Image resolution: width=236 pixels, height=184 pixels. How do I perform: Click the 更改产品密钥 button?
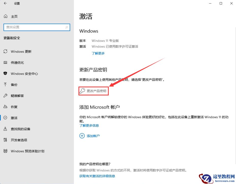pos(93,91)
